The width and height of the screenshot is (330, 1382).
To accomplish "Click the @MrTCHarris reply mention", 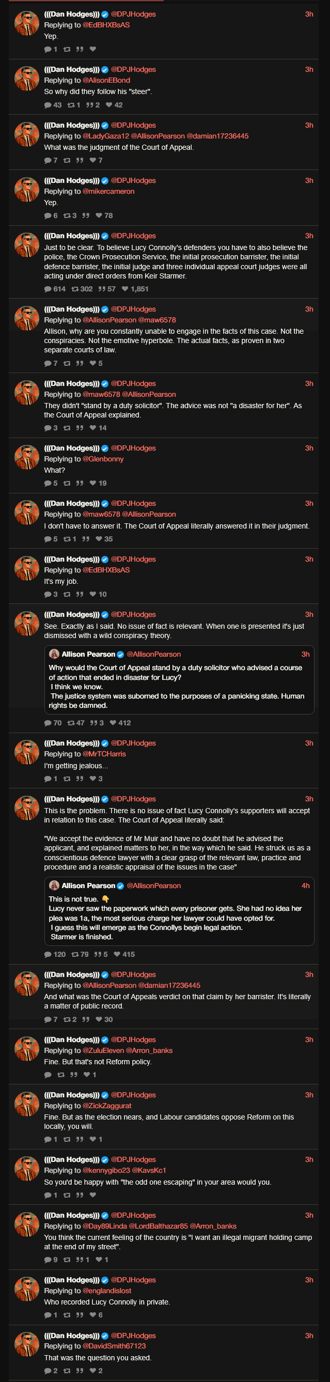I will pos(104,754).
